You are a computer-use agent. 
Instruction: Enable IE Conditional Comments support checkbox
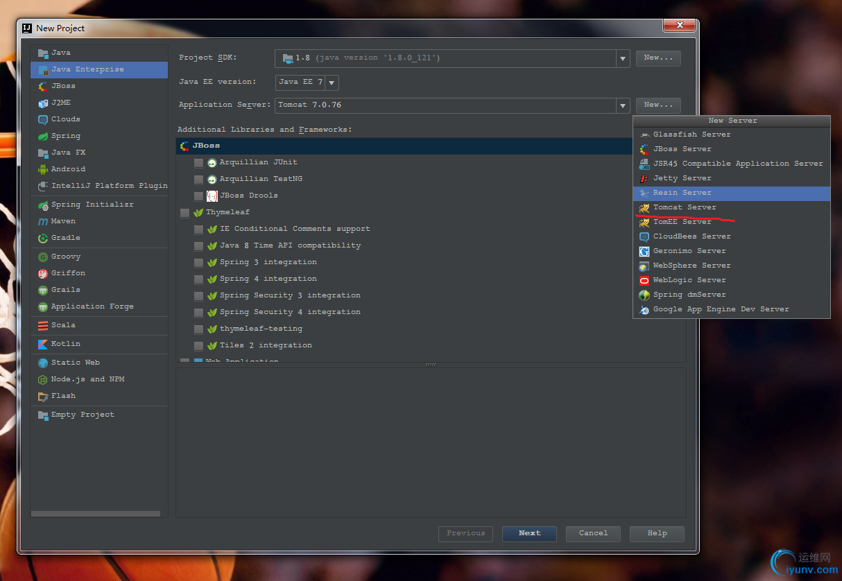click(x=199, y=229)
